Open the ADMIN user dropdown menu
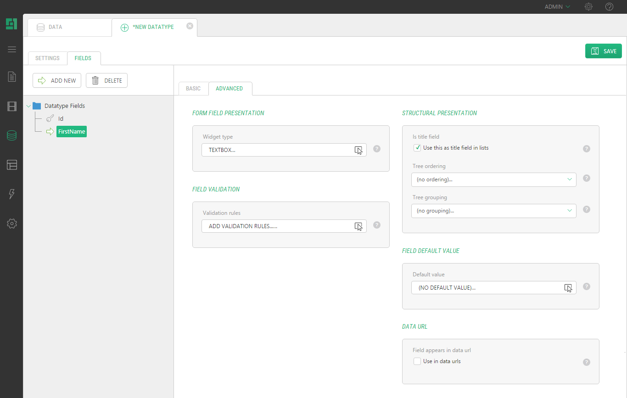This screenshot has height=398, width=627. tap(557, 7)
